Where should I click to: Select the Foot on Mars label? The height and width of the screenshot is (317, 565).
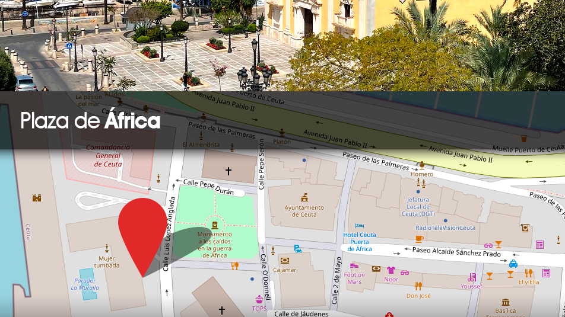(x=354, y=278)
